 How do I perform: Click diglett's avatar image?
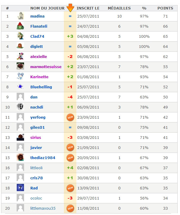click(x=20, y=46)
